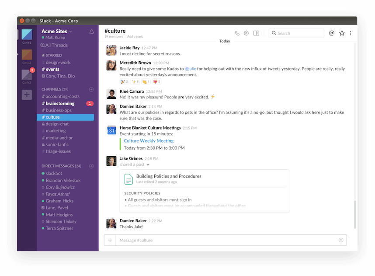Open the marketing channel
The width and height of the screenshot is (375, 276).
[x=54, y=131]
